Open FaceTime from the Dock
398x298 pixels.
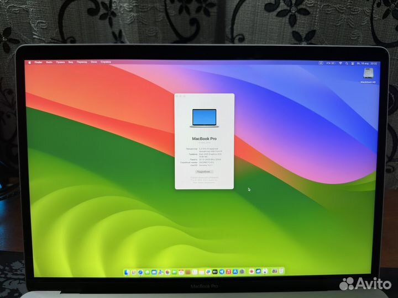(x=174, y=272)
